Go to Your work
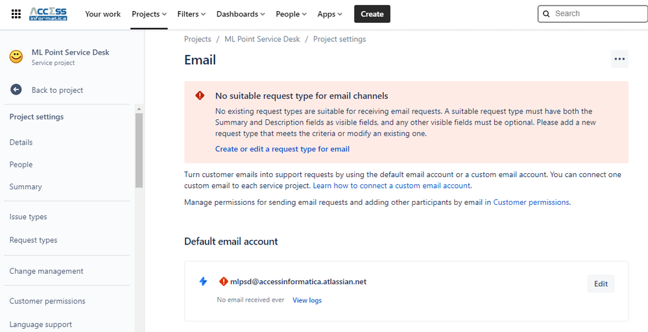 click(x=102, y=14)
